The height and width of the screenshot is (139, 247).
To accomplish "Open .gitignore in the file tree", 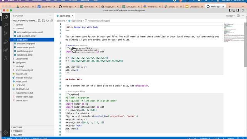I will (20, 63).
